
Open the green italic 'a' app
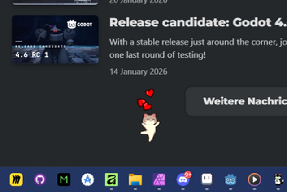[x=112, y=179]
